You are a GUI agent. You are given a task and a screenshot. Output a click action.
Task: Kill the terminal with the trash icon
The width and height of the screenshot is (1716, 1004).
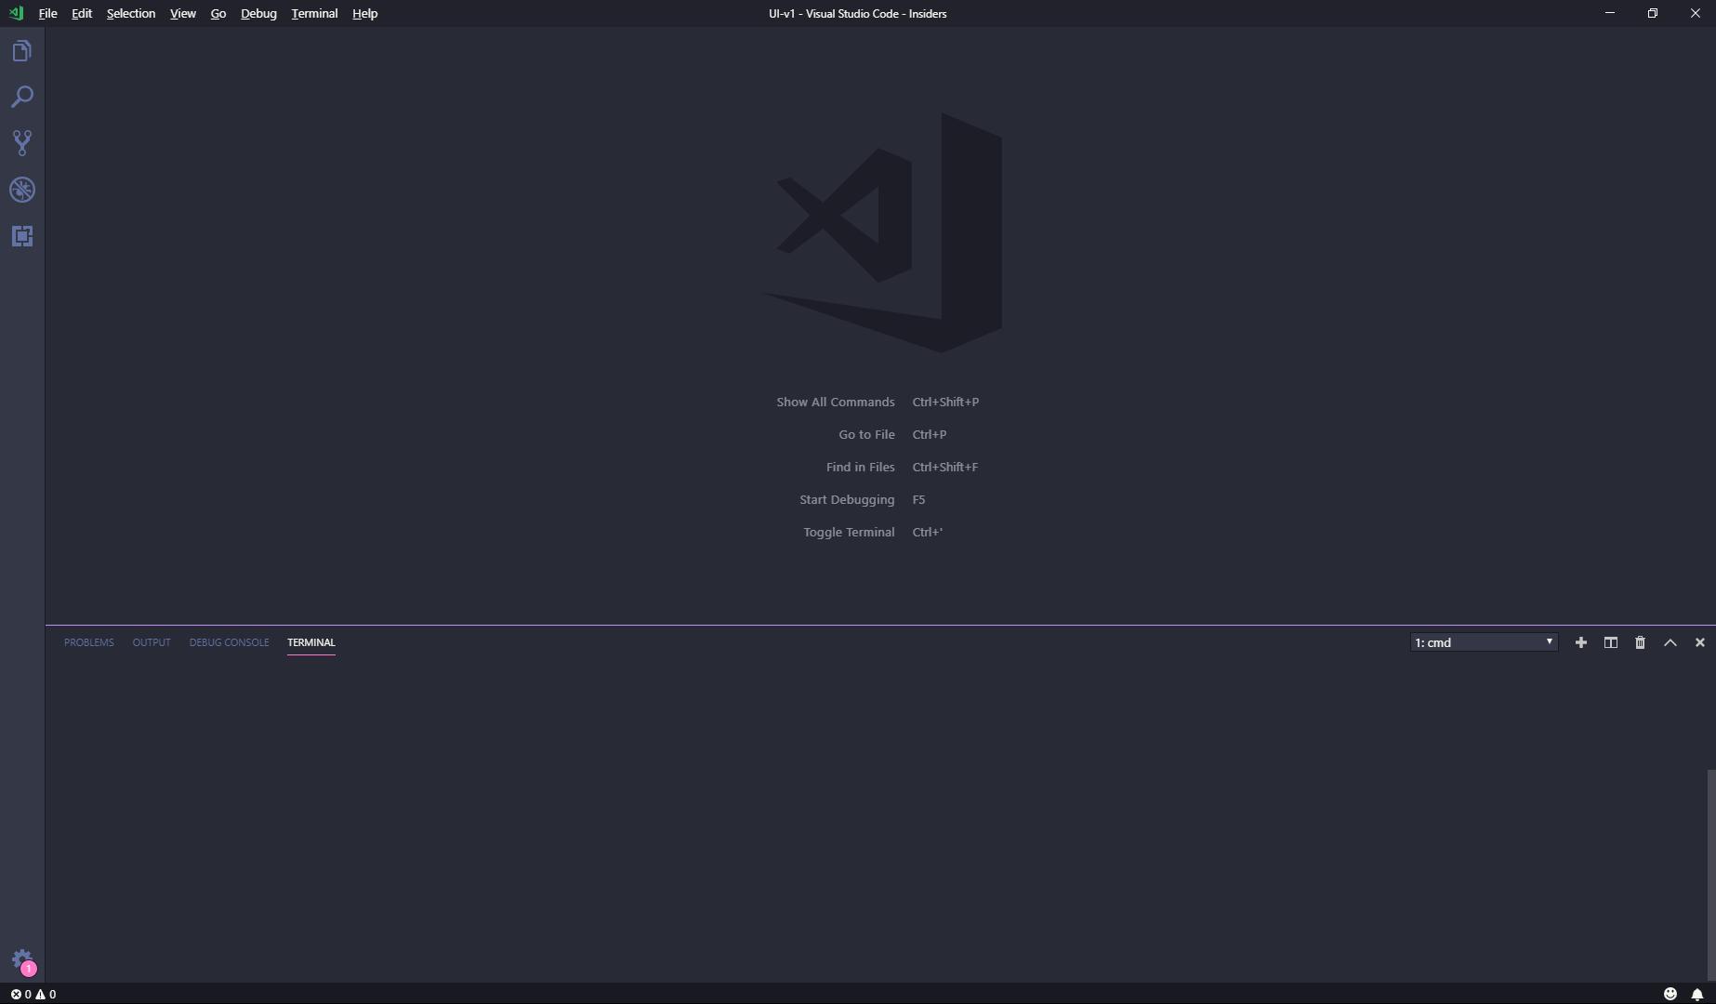pyautogui.click(x=1640, y=642)
